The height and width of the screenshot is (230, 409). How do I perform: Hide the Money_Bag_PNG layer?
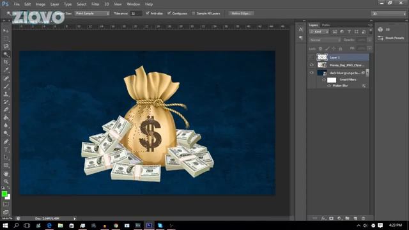pos(312,65)
